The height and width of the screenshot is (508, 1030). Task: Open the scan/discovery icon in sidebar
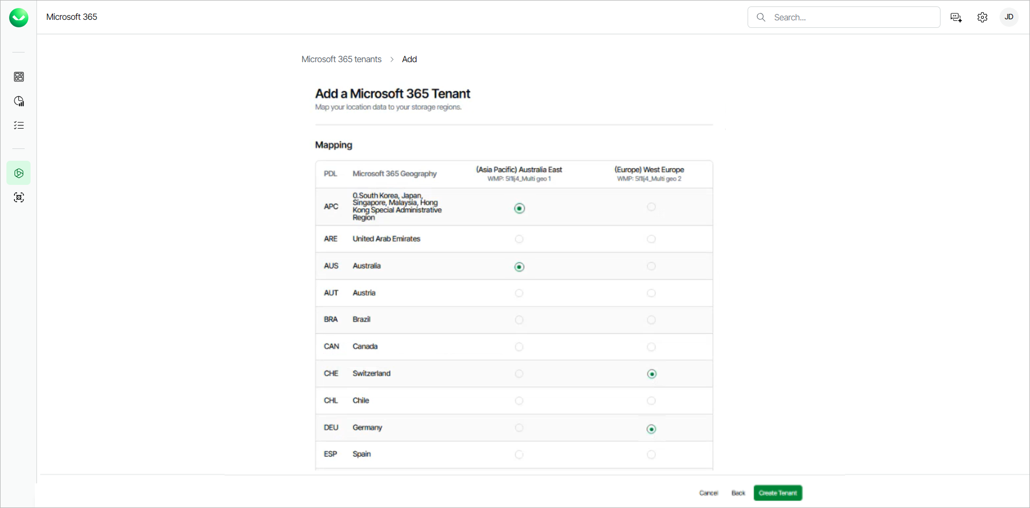19,198
